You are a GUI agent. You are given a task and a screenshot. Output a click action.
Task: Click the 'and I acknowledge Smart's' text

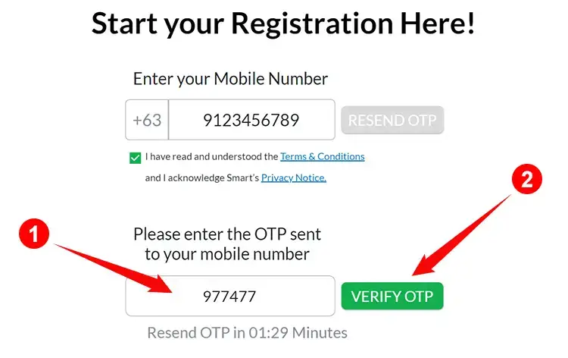[202, 177]
